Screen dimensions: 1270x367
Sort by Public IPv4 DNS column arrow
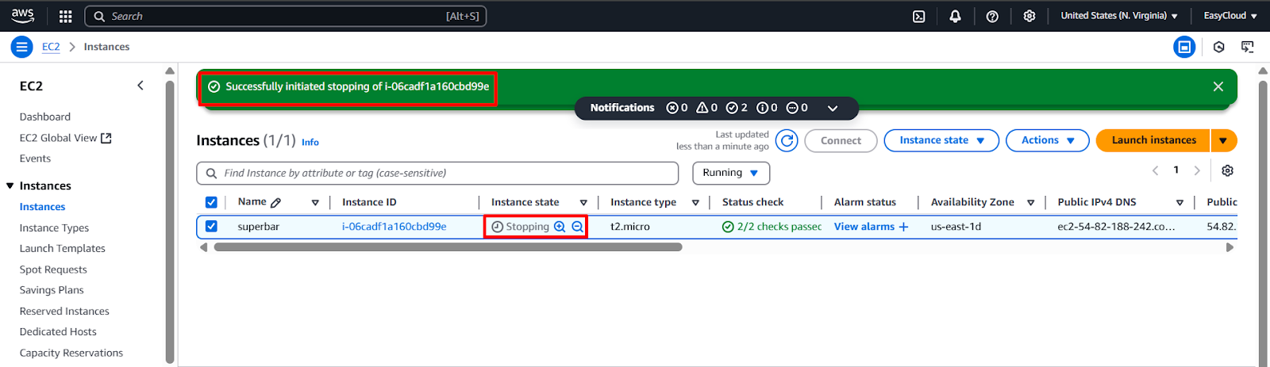[x=1180, y=203]
